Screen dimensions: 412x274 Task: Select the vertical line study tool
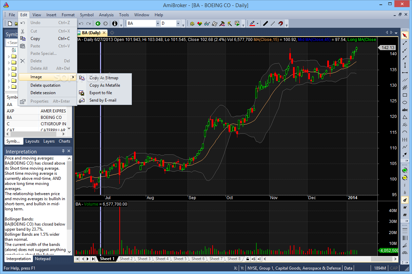click(x=405, y=65)
